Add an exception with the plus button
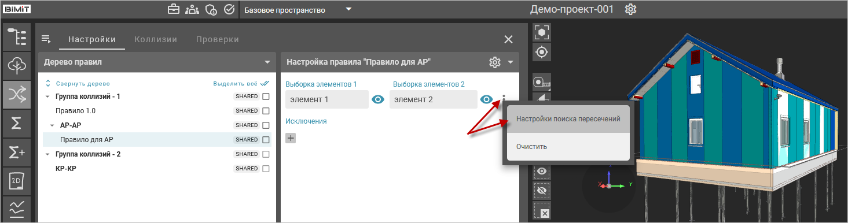This screenshot has width=848, height=223. [x=291, y=138]
